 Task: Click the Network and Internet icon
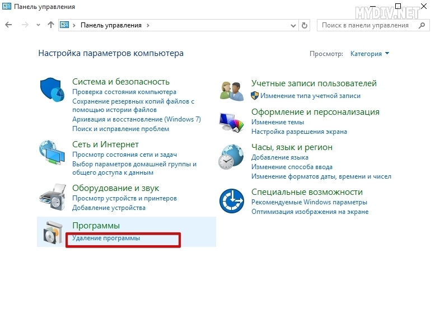click(x=52, y=152)
